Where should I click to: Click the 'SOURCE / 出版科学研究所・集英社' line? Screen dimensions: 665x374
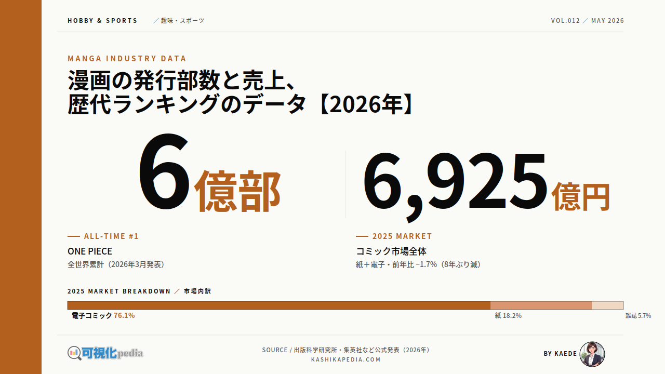point(347,350)
